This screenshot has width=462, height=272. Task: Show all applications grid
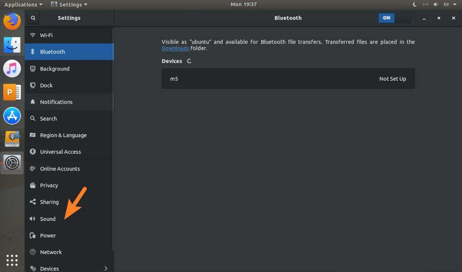(x=12, y=260)
